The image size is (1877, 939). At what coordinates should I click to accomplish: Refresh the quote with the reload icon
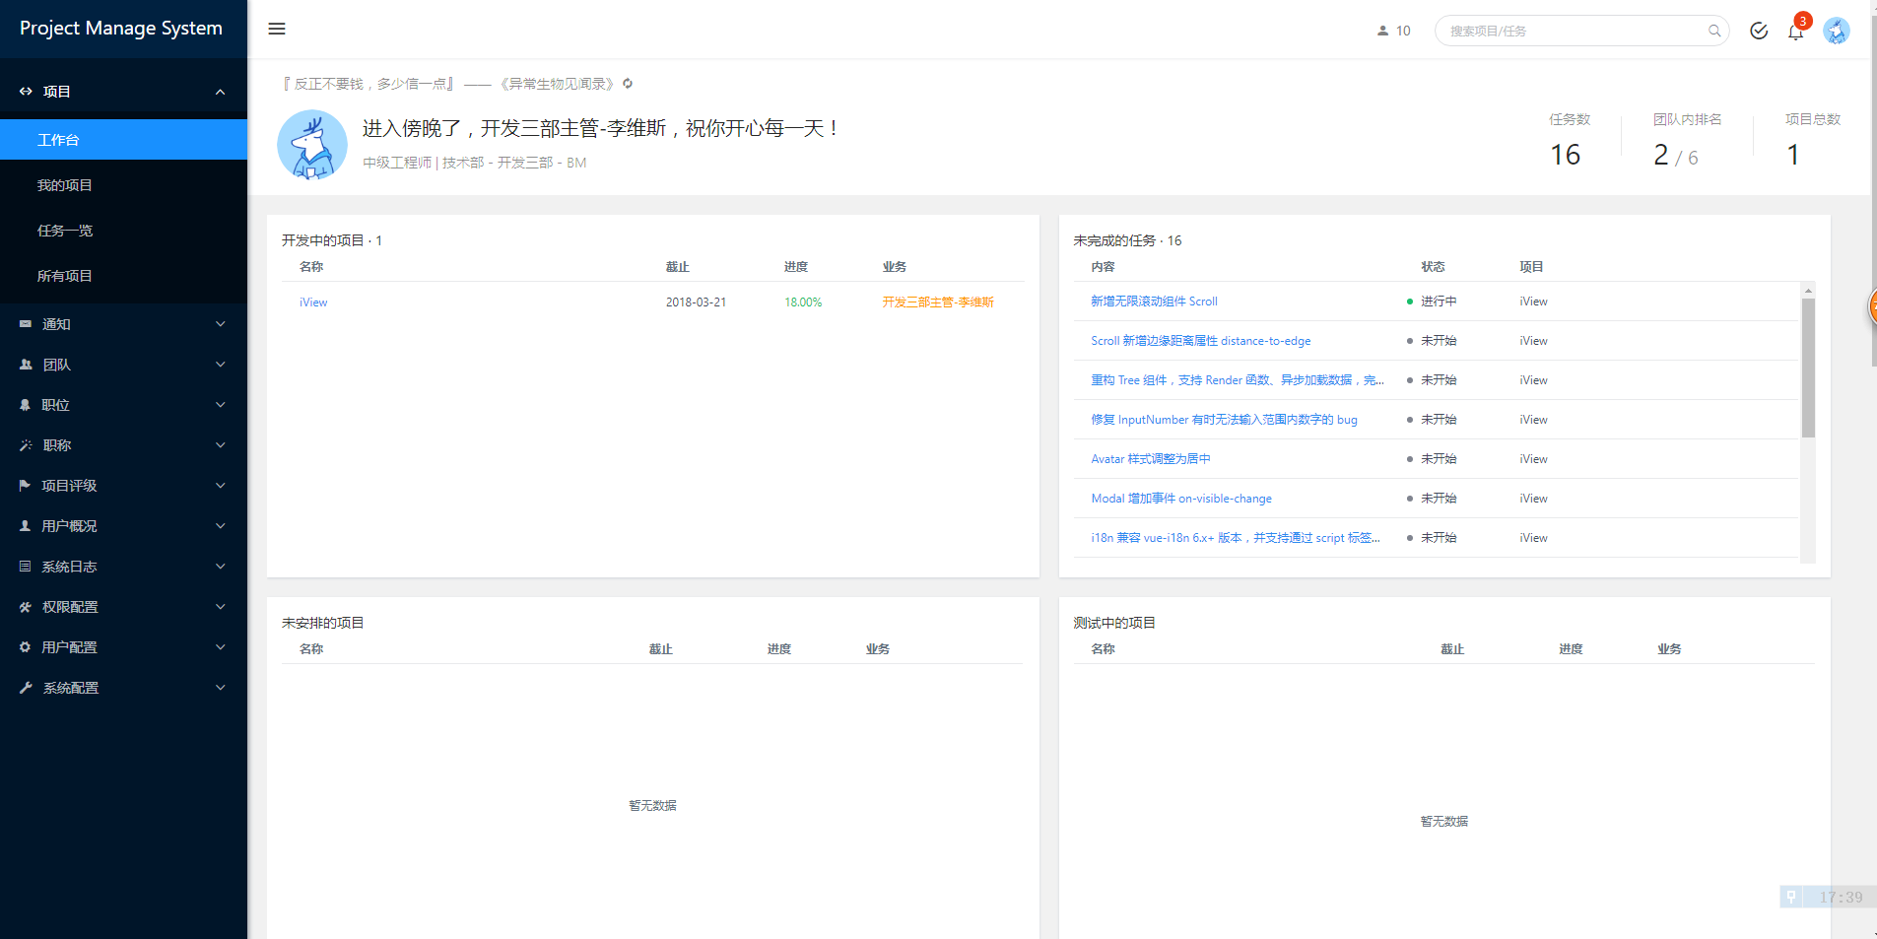coord(628,84)
